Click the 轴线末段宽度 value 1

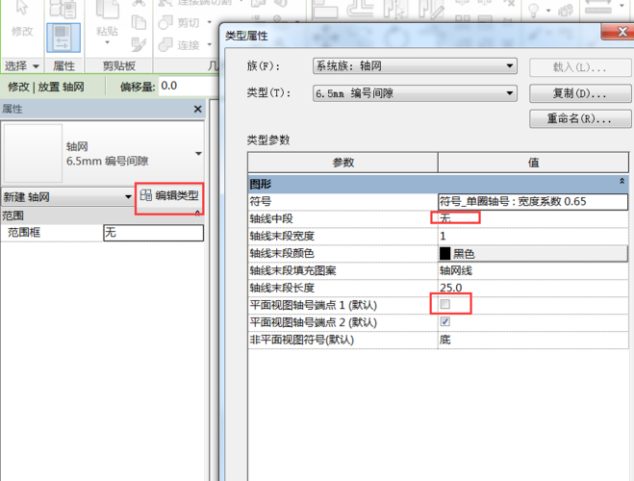pyautogui.click(x=443, y=236)
